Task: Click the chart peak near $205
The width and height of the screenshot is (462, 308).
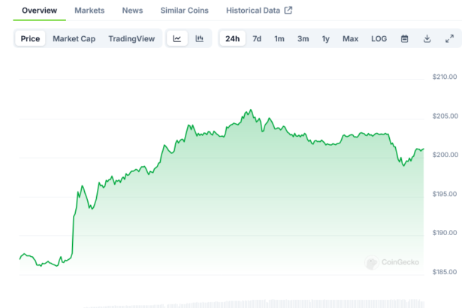Action: (x=249, y=111)
